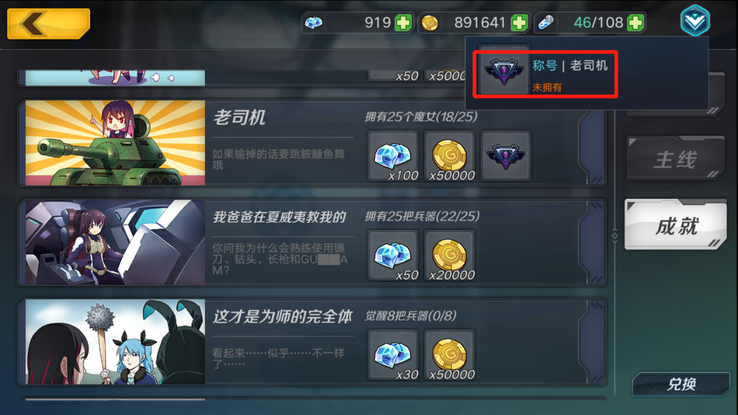
Task: Tap the x100 diamond reward for 老司机
Action: (393, 156)
